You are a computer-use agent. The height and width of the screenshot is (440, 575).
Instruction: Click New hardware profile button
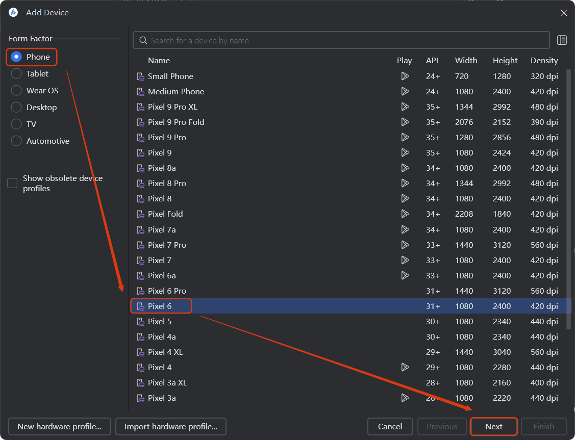59,426
